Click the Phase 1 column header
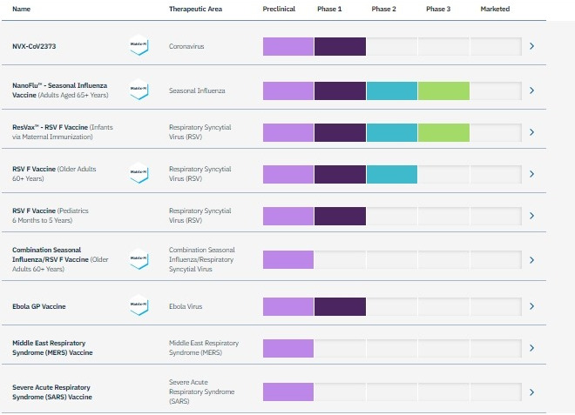575x415 pixels. point(329,9)
